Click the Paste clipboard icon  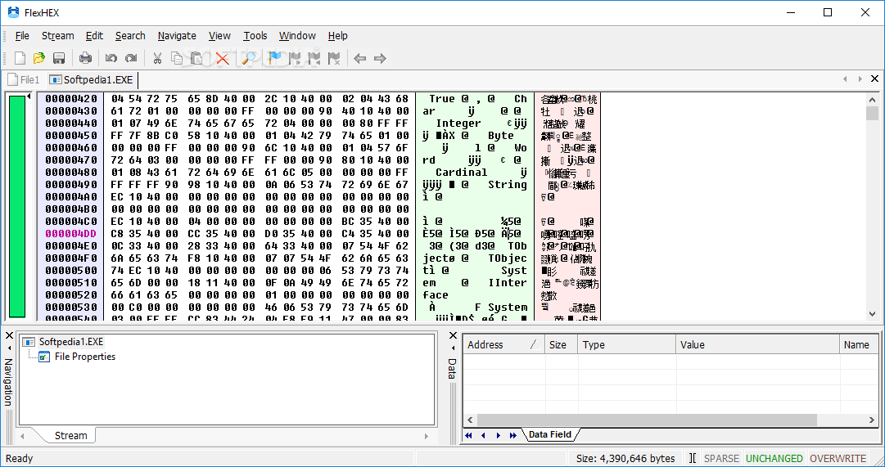click(x=197, y=57)
